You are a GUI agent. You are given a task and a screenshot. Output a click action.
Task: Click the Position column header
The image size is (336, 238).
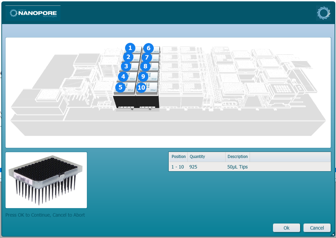pos(178,157)
